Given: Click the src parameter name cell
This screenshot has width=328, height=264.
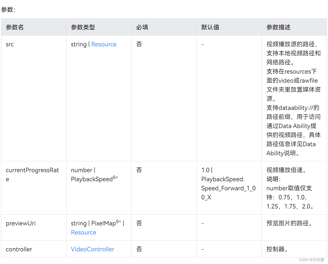Looking at the screenshot, I should [x=10, y=44].
